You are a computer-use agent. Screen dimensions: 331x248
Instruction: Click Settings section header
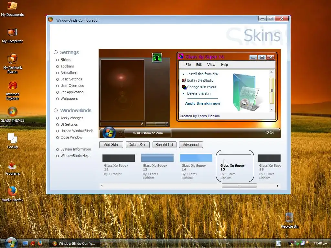pos(69,52)
